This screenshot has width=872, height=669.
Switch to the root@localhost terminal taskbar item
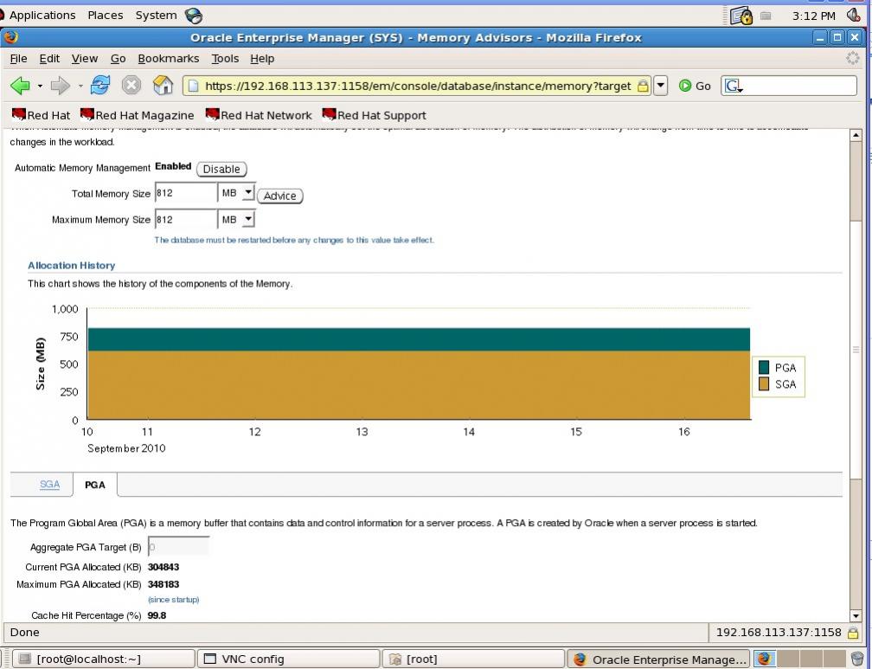pos(104,659)
